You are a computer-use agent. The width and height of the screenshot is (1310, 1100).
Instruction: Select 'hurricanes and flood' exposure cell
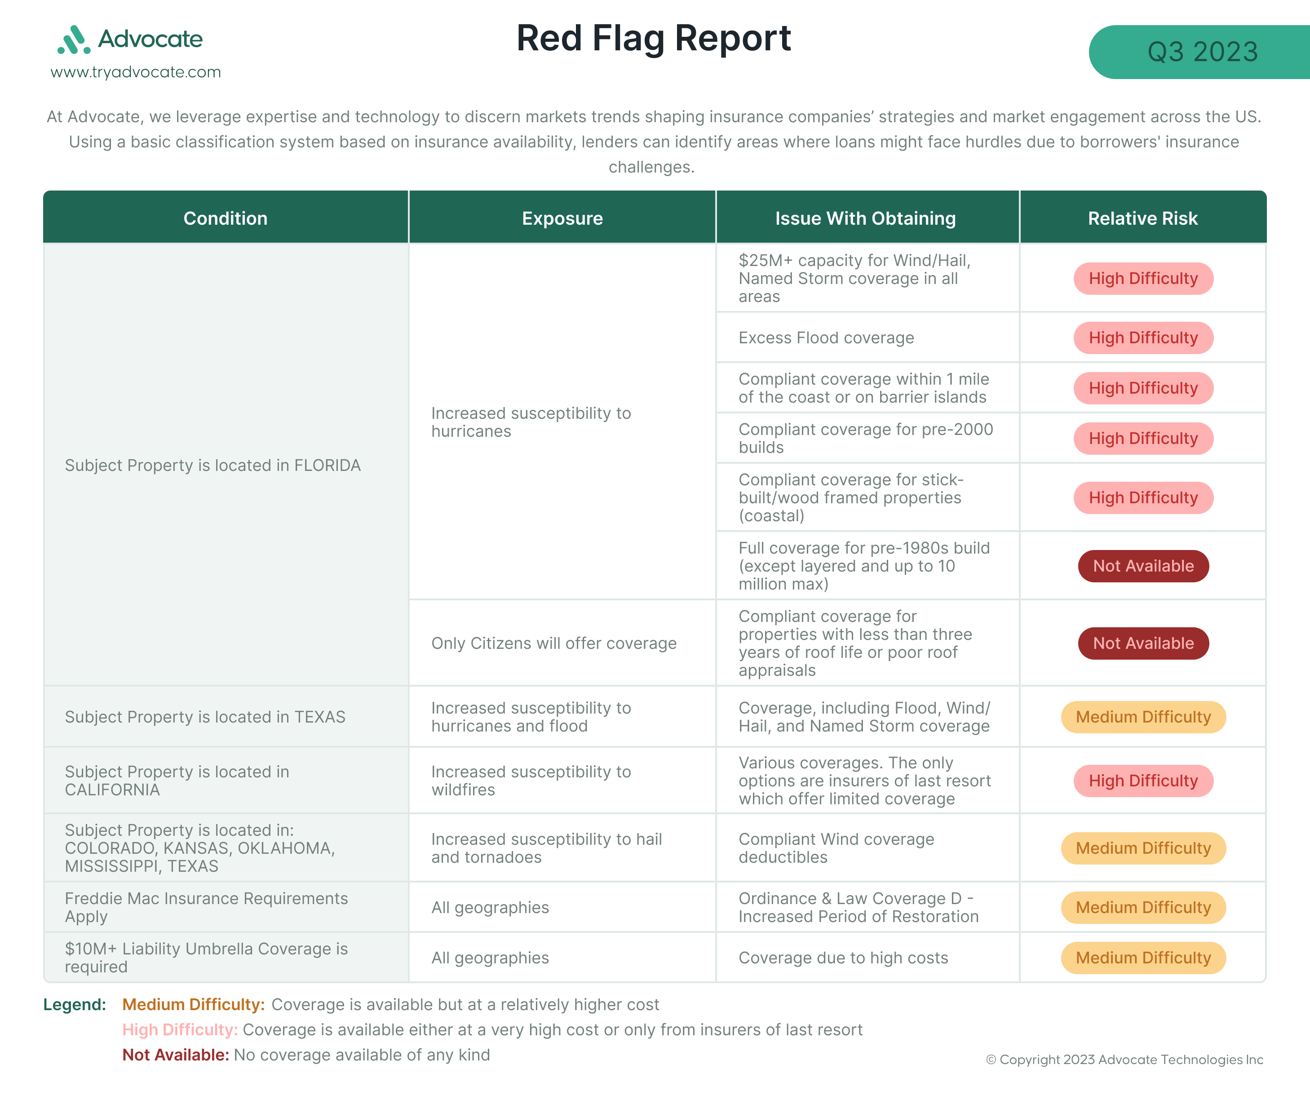coord(562,717)
